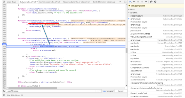Switch to ContextContainer-dbg.js tab
Image resolution: width=185 pixels, height=98 pixels.
tap(104, 2)
